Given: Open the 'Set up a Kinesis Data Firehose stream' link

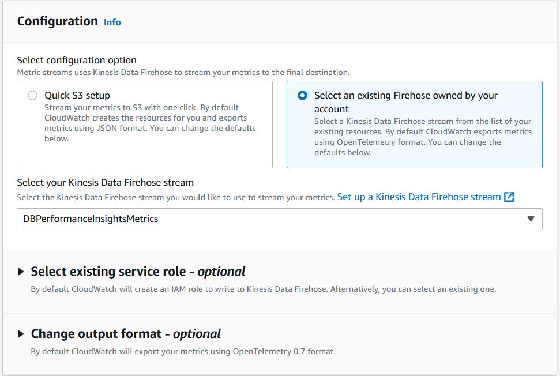Looking at the screenshot, I should click(419, 197).
